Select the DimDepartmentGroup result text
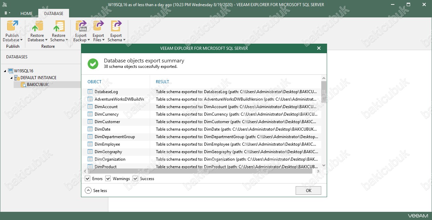The height and width of the screenshot is (220, 432). coord(237,137)
